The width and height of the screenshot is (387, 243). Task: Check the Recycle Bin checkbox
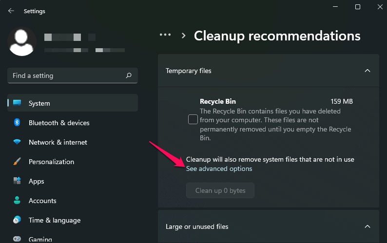pos(193,119)
